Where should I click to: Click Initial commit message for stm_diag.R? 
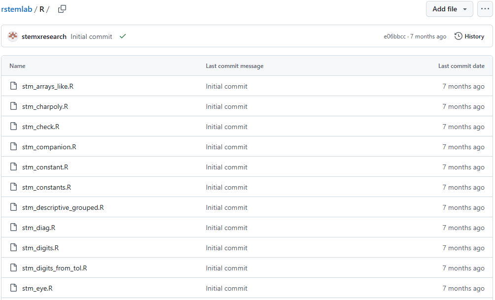click(226, 228)
